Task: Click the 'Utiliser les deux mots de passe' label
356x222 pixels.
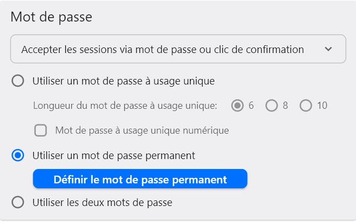Action: (x=102, y=203)
